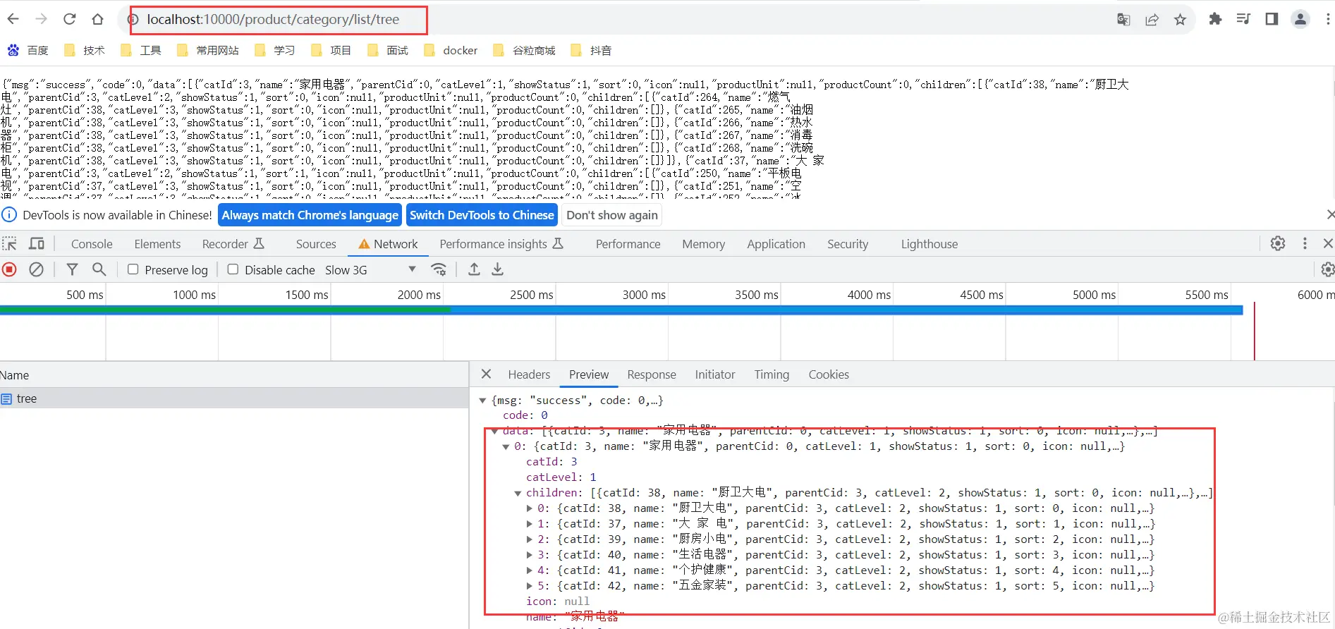Open the browser home page
1335x629 pixels.
pyautogui.click(x=97, y=19)
